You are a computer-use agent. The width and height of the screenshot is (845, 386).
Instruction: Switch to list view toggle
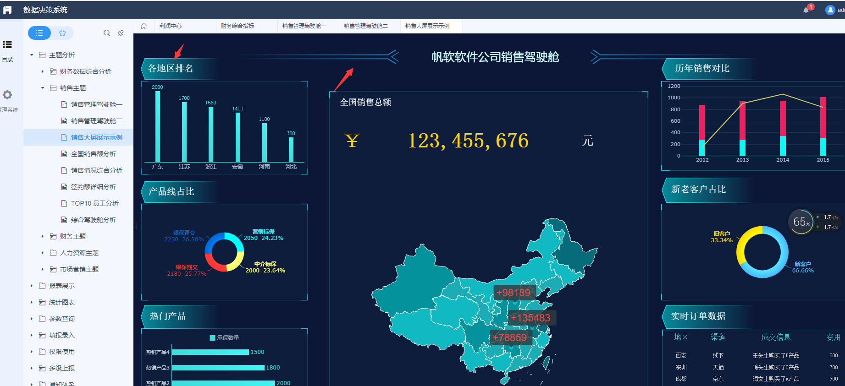click(39, 33)
